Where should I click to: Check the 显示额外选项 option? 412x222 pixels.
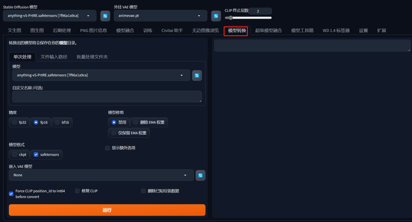pyautogui.click(x=108, y=148)
